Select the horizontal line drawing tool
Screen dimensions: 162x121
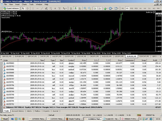point(37,8)
